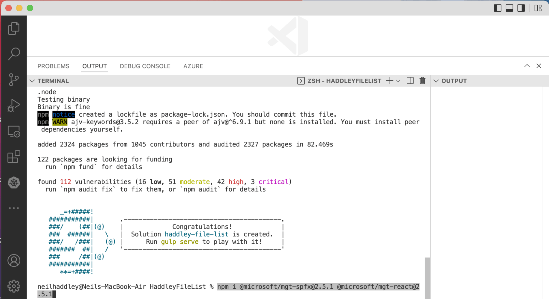This screenshot has height=299, width=549.
Task: Split the terminal
Action: pyautogui.click(x=410, y=81)
